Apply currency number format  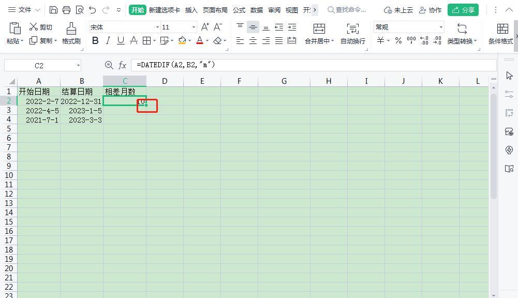380,41
